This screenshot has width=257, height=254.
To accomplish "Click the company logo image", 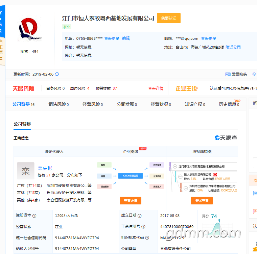I will [x=30, y=29].
